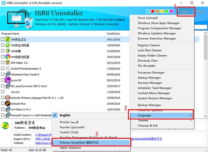Click the Axure RP purple icon

point(8,80)
